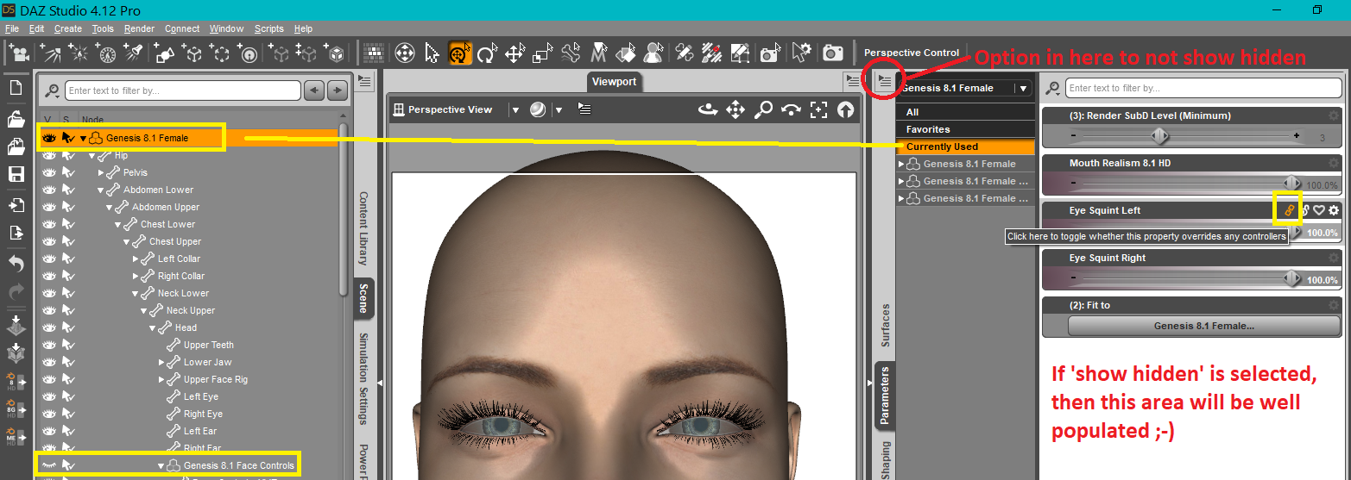Image resolution: width=1351 pixels, height=480 pixels.
Task: Click the Save file icon in sidebar
Action: click(16, 174)
